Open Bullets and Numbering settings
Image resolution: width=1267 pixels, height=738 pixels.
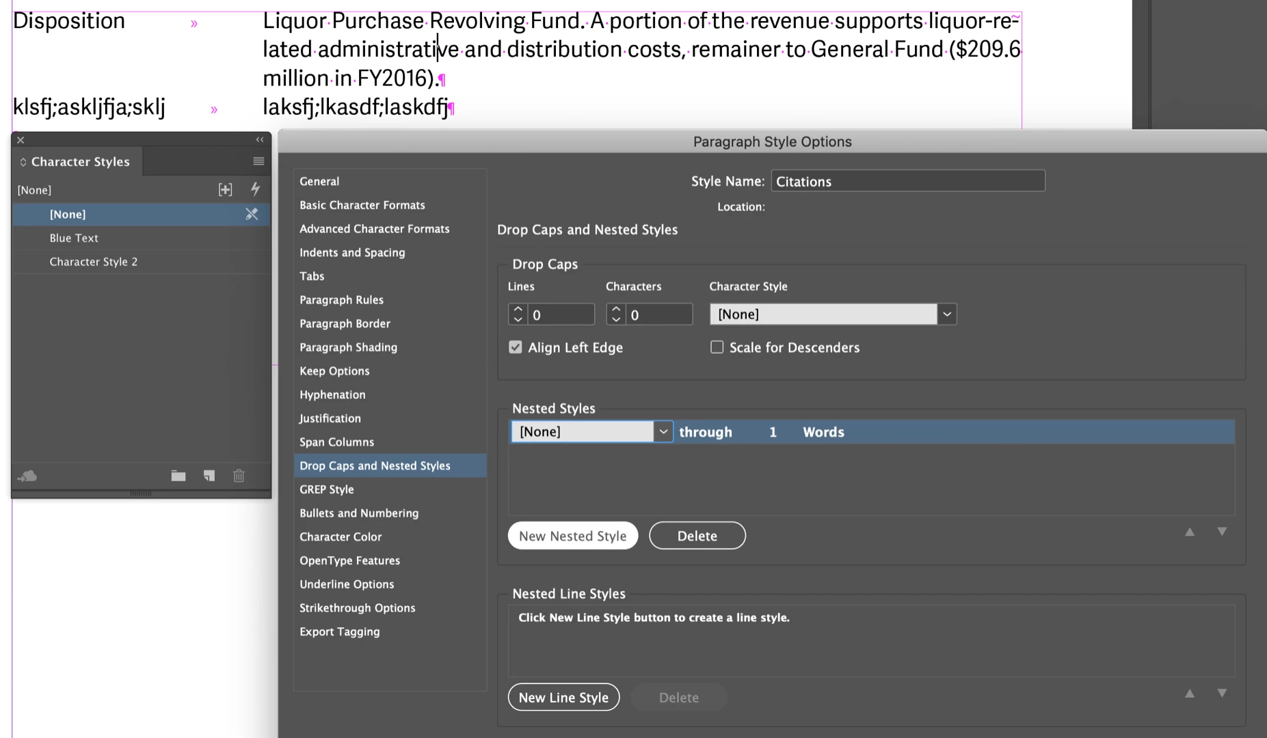pyautogui.click(x=359, y=513)
